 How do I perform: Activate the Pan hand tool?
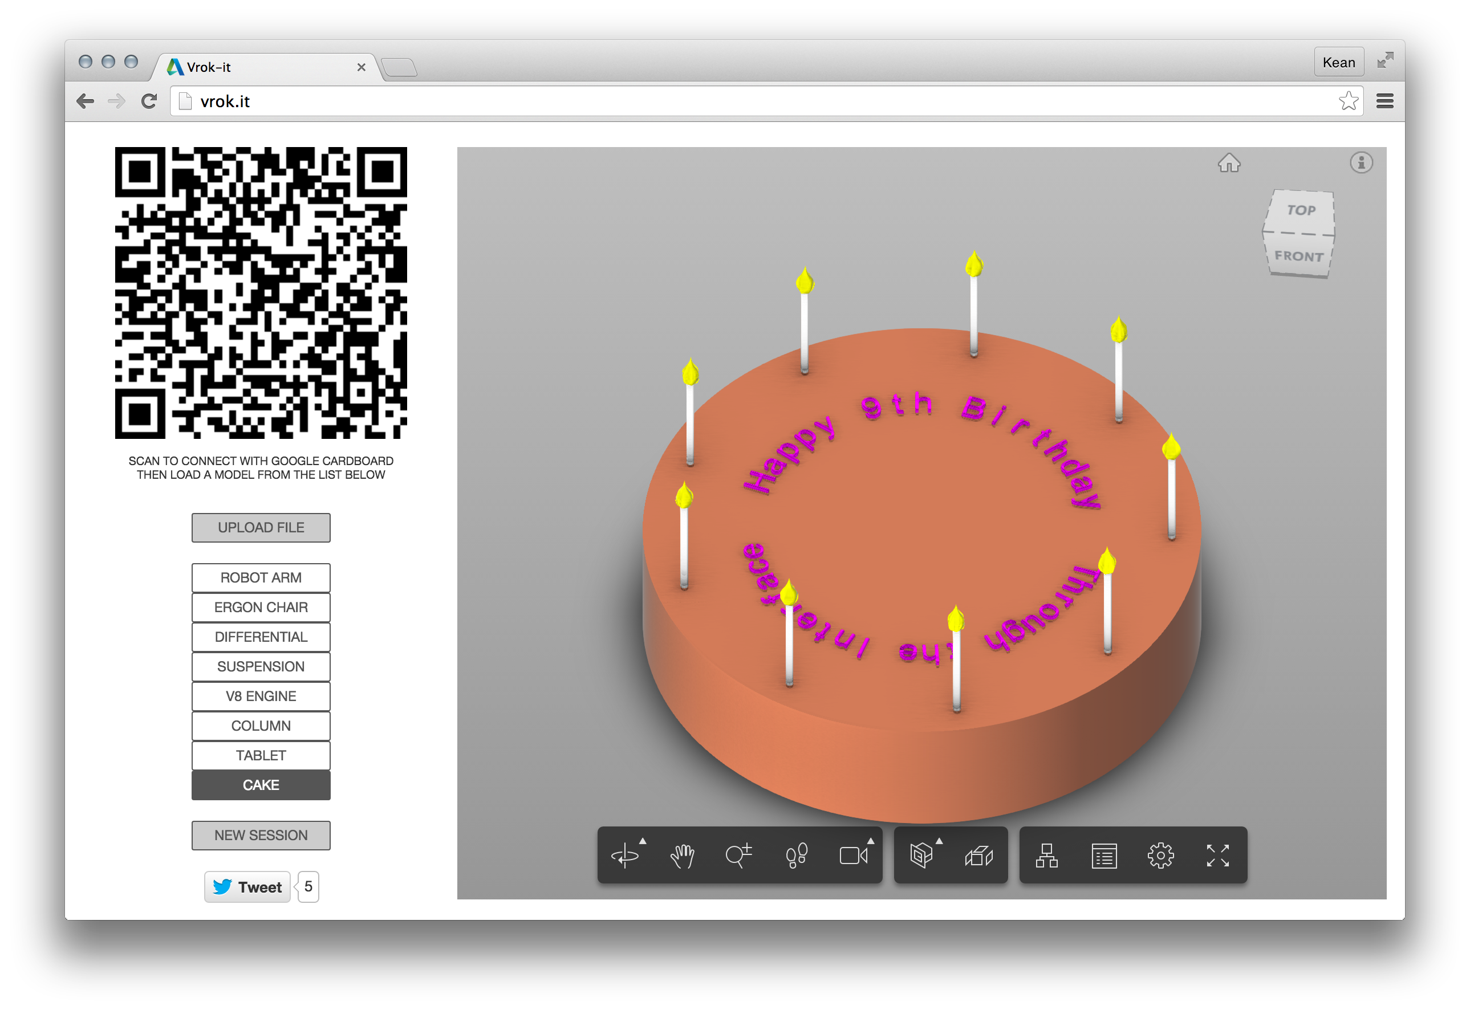(682, 856)
